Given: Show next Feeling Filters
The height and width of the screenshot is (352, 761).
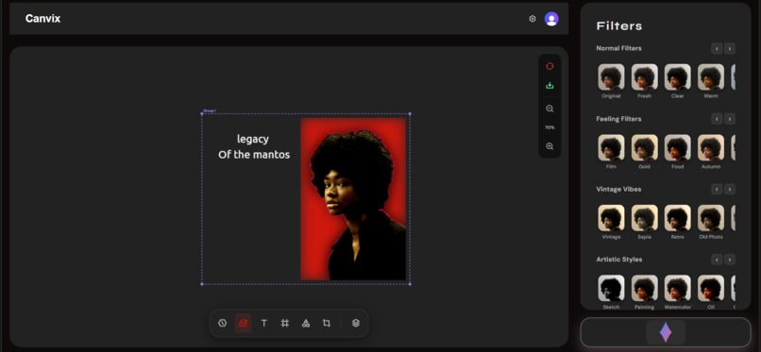Looking at the screenshot, I should [x=730, y=119].
